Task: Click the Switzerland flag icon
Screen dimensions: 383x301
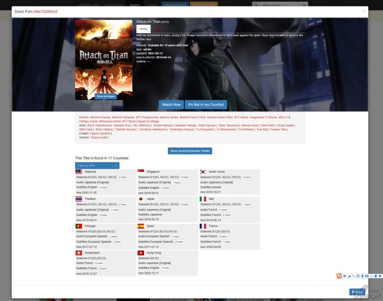Action: coord(79,253)
